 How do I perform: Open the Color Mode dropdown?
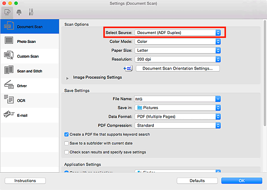(178, 41)
